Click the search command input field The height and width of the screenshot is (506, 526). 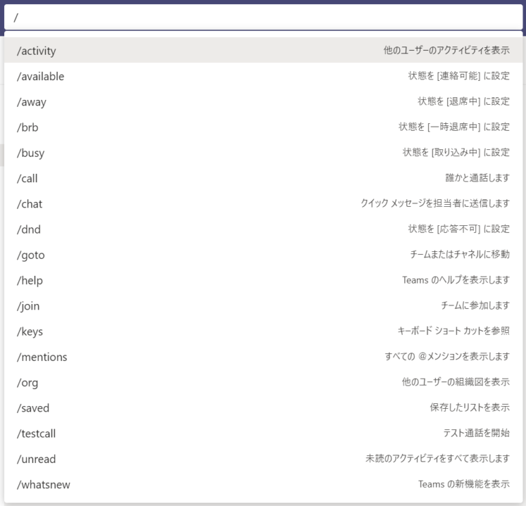click(263, 17)
